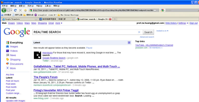Click the Firefox back arrow button
The image size is (199, 102).
[x=4, y=10]
